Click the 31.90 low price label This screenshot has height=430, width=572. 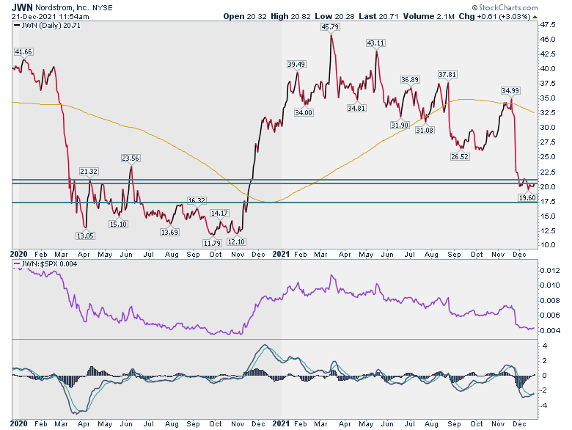click(400, 125)
